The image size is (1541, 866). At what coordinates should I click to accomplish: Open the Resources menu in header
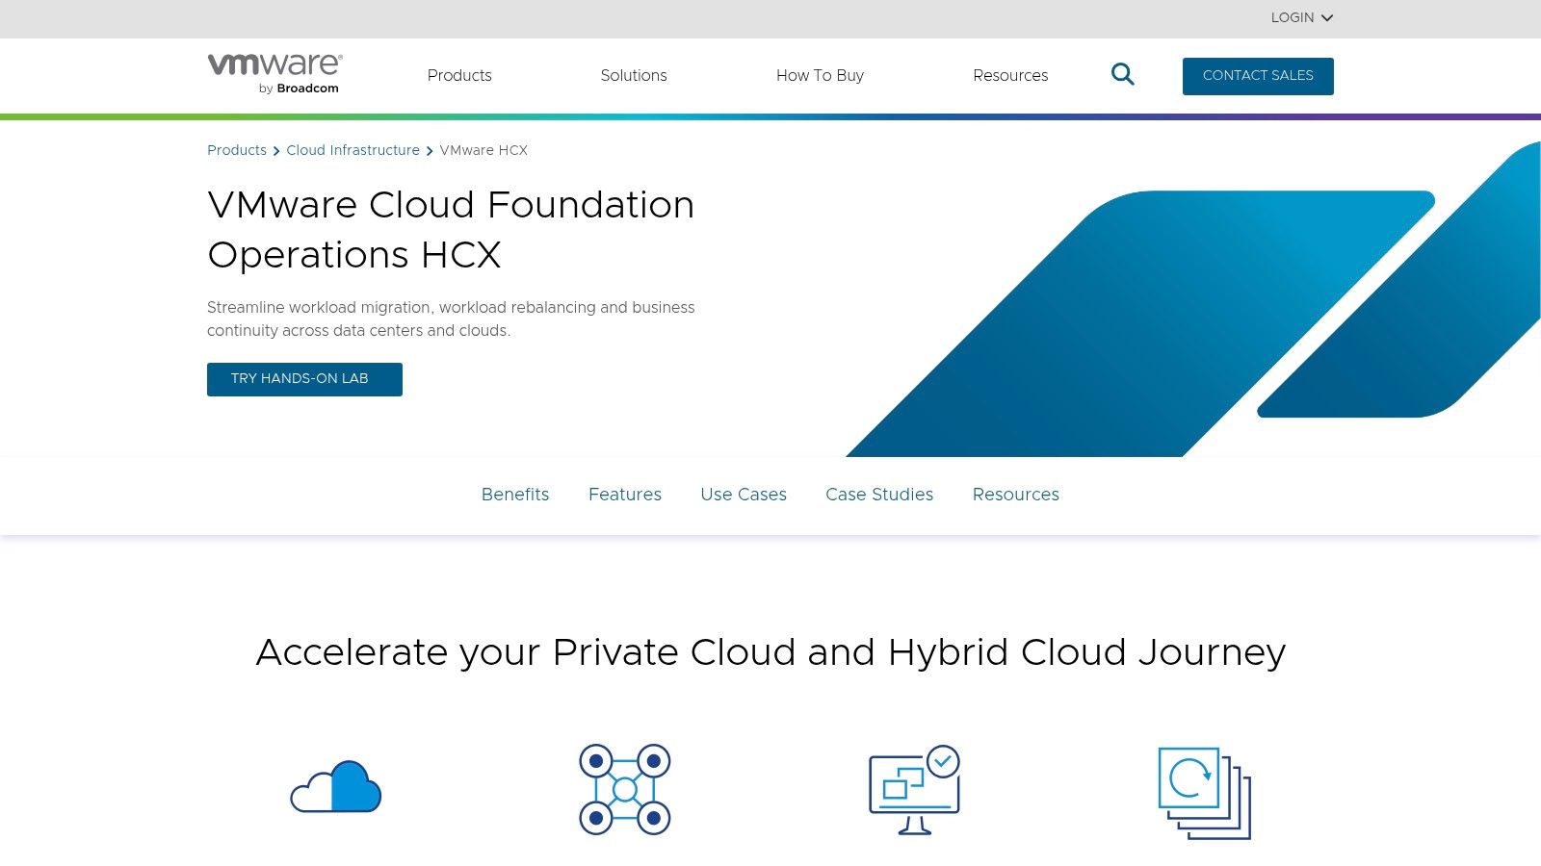click(x=1010, y=75)
